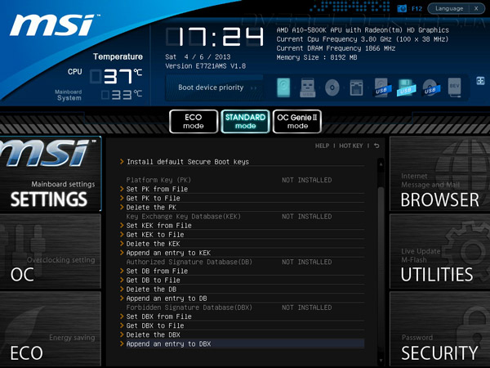Click the F12 screenshot camera icon
This screenshot has height=368, width=490.
tap(402, 8)
